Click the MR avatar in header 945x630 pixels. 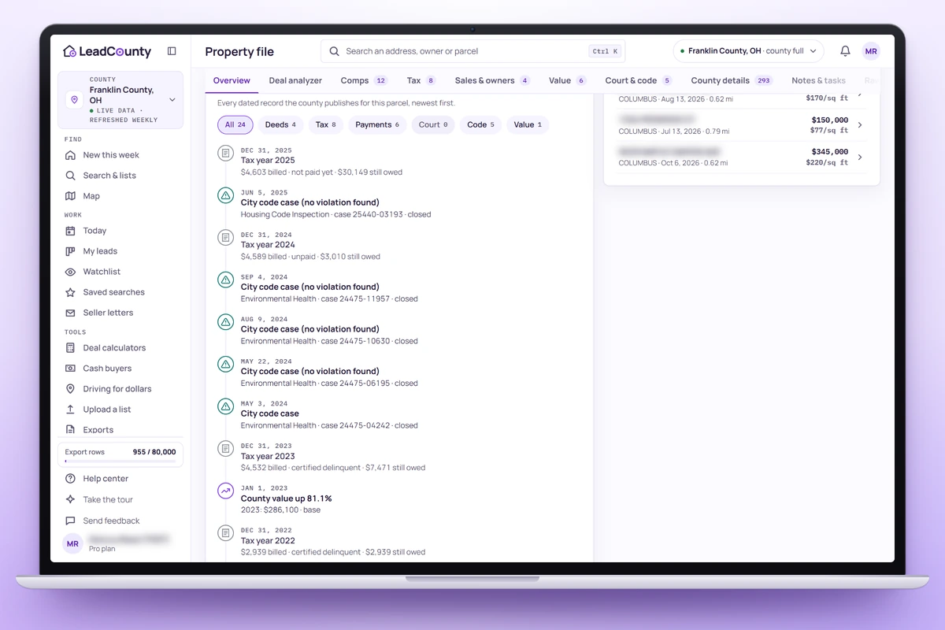871,51
